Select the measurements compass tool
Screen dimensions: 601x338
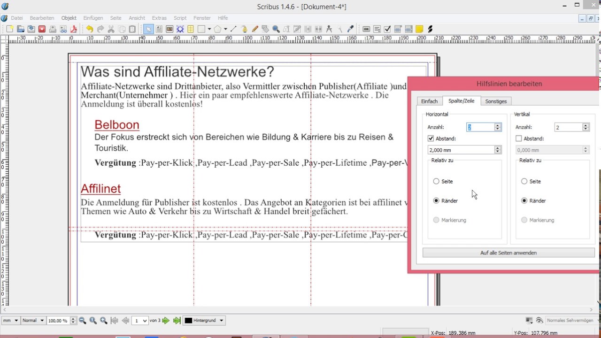[x=329, y=29]
